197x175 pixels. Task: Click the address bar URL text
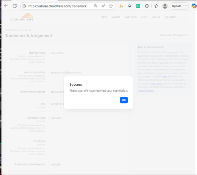58,6
